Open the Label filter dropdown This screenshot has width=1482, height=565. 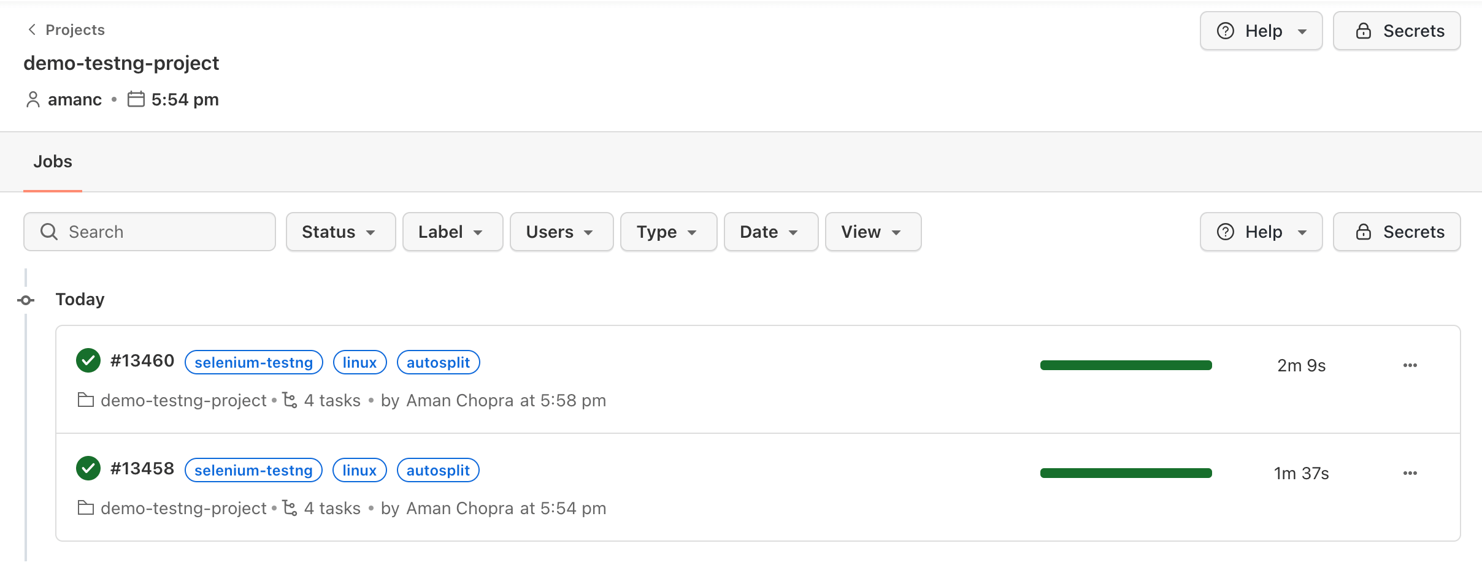[x=452, y=232]
